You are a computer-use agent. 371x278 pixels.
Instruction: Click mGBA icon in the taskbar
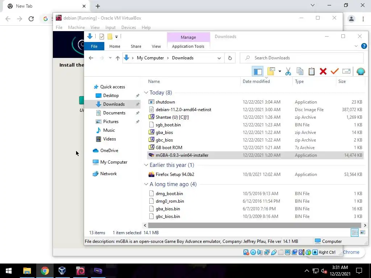click(98, 271)
